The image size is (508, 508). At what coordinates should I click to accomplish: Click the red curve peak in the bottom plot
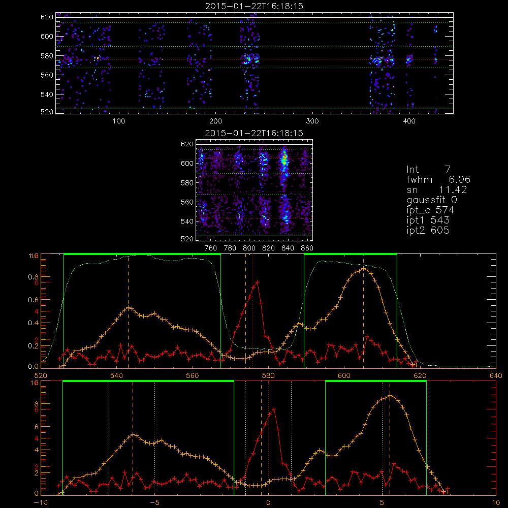click(274, 409)
